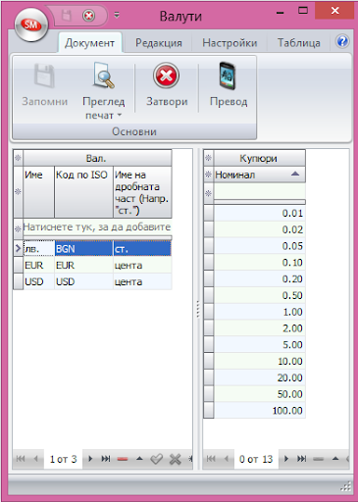Select the 0.10 denomination row

tap(259, 263)
